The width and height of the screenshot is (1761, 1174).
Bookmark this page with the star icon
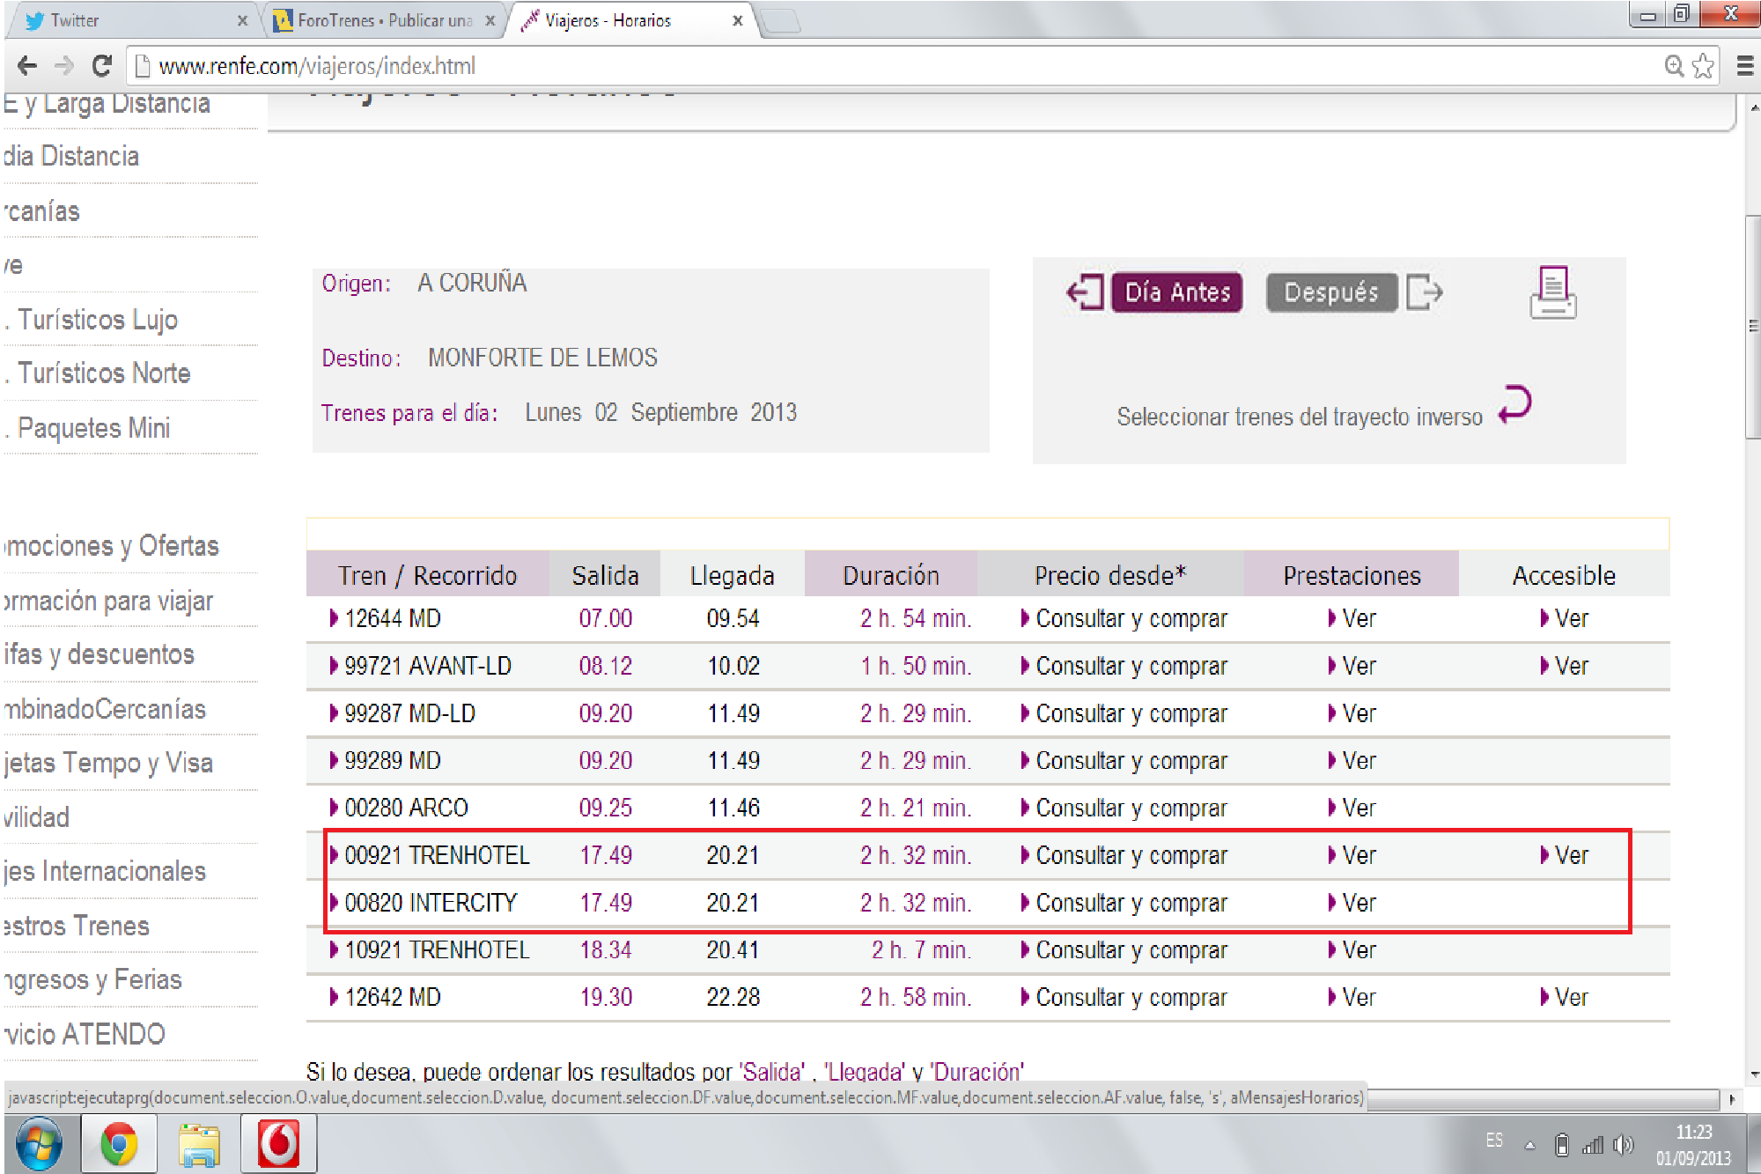click(1704, 66)
